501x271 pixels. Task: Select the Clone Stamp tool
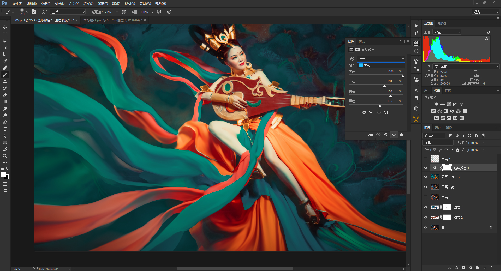point(5,82)
